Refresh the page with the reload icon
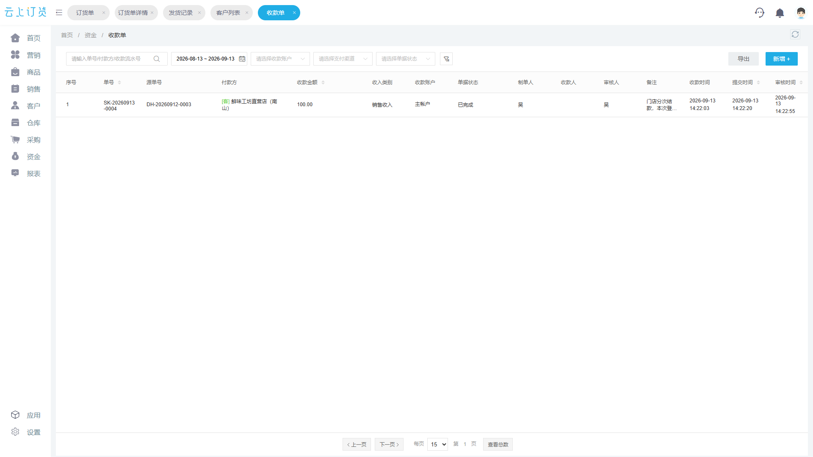 (x=795, y=35)
